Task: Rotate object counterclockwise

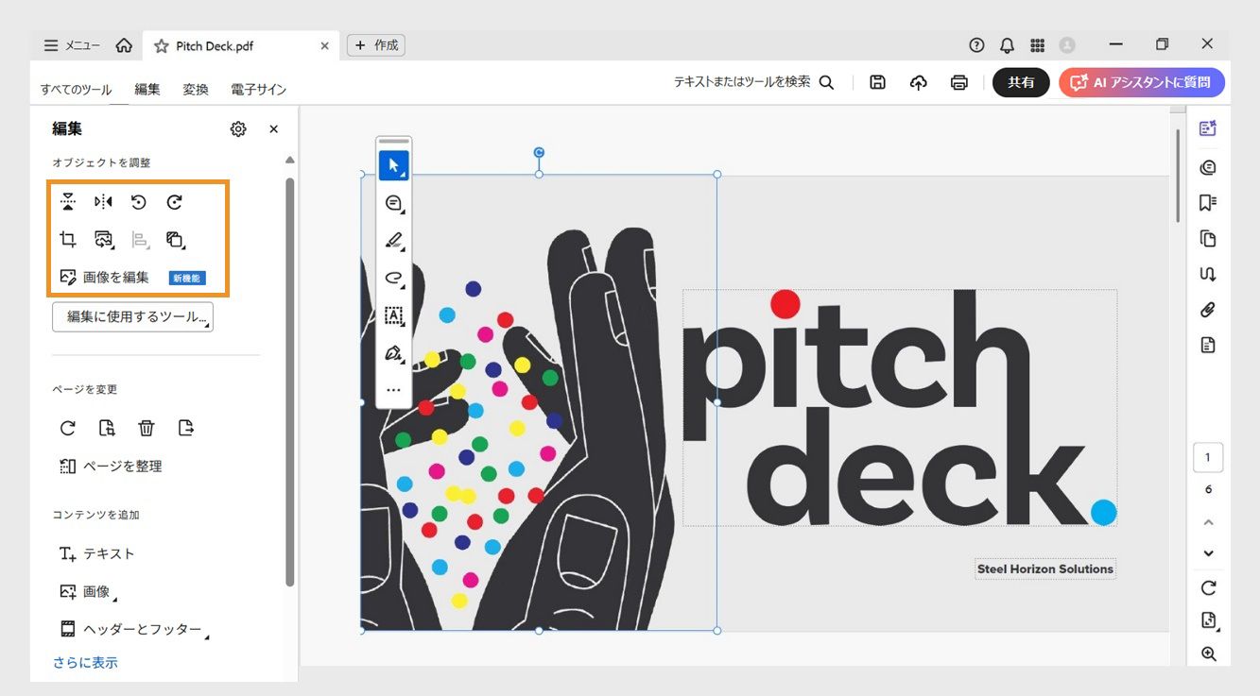Action: [139, 202]
